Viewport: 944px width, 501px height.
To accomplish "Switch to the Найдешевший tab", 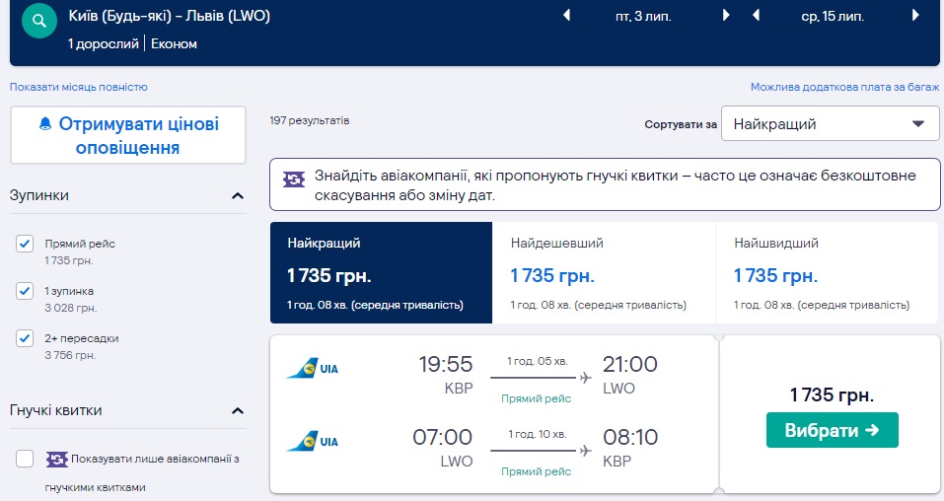I will click(x=603, y=272).
